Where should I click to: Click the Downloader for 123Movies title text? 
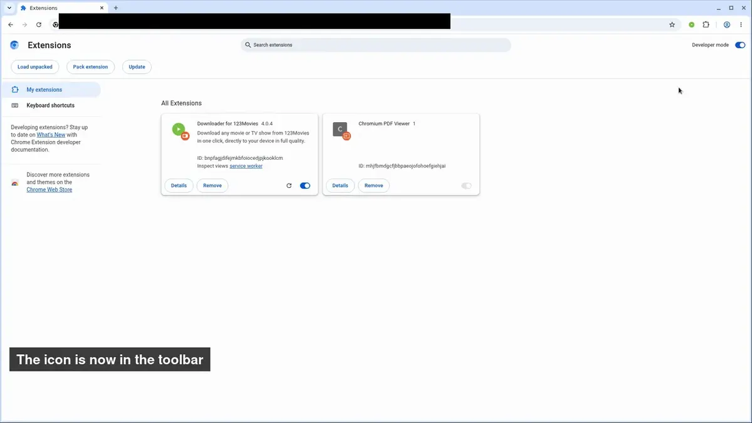click(227, 123)
